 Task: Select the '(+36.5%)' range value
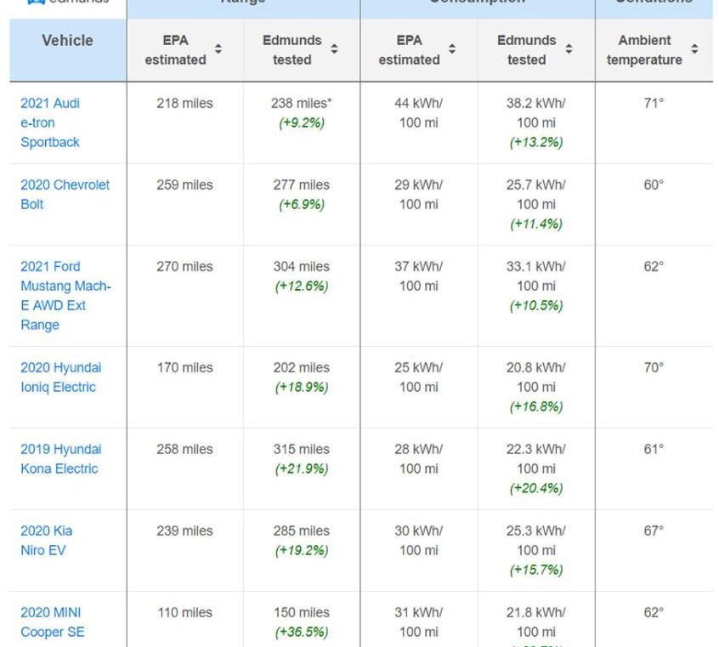click(x=301, y=633)
